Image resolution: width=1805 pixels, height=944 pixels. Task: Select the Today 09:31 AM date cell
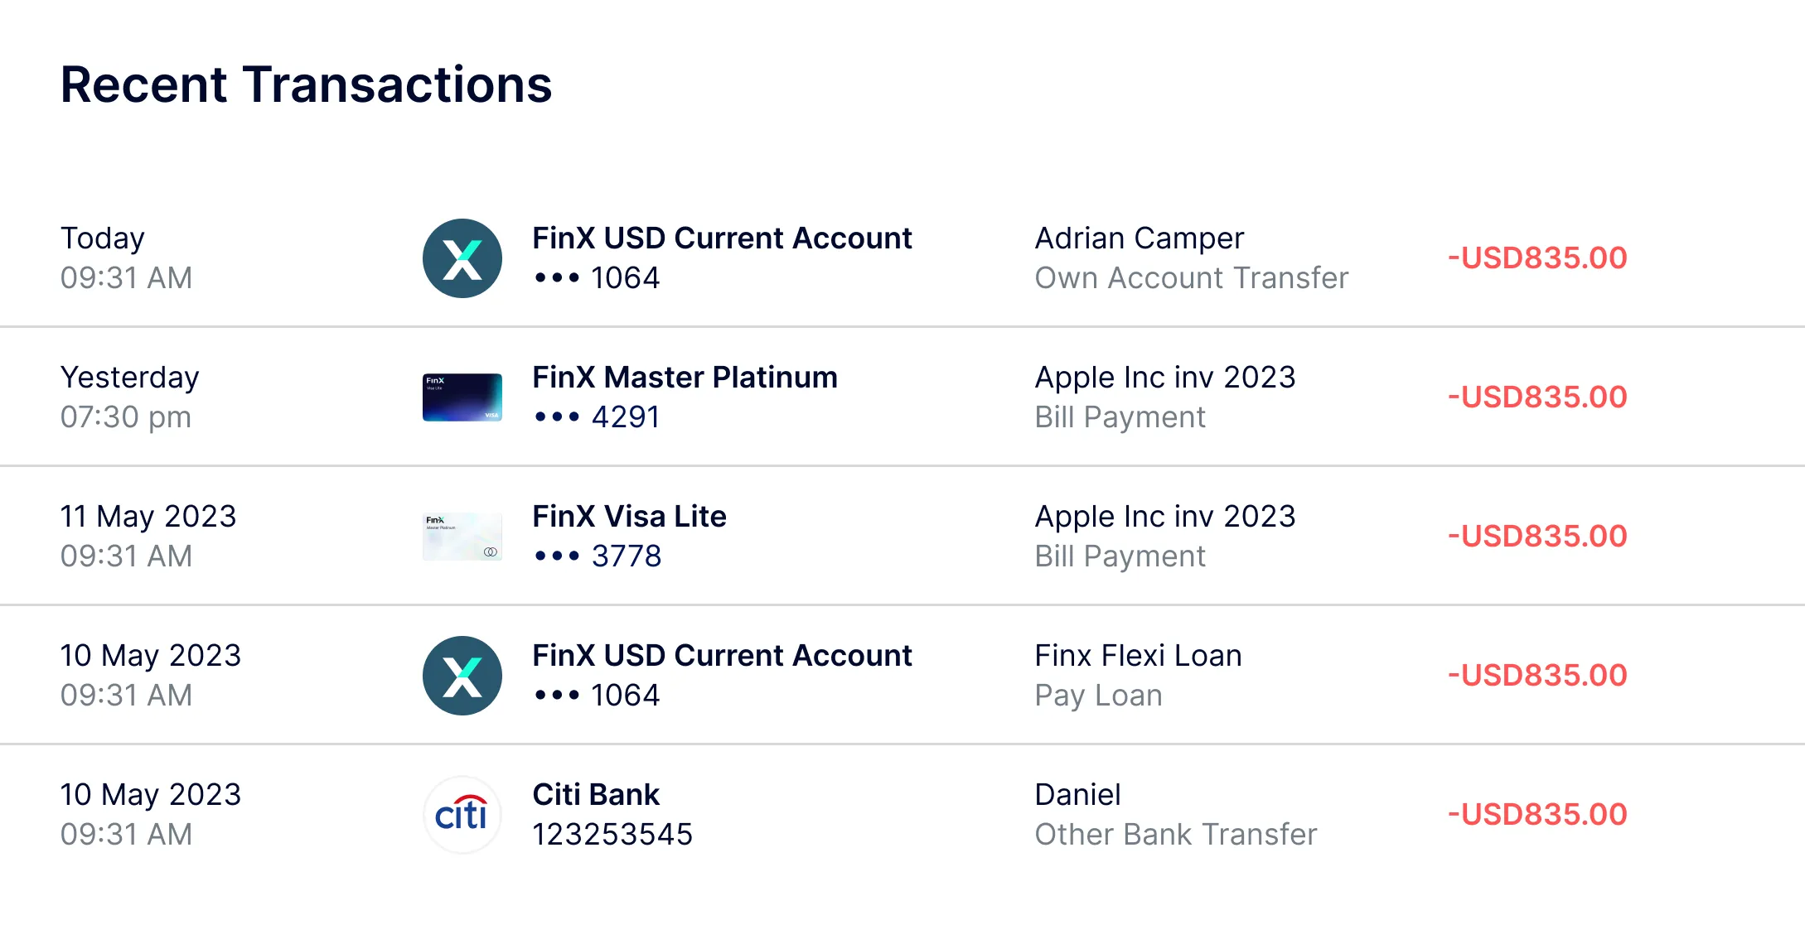pos(126,258)
